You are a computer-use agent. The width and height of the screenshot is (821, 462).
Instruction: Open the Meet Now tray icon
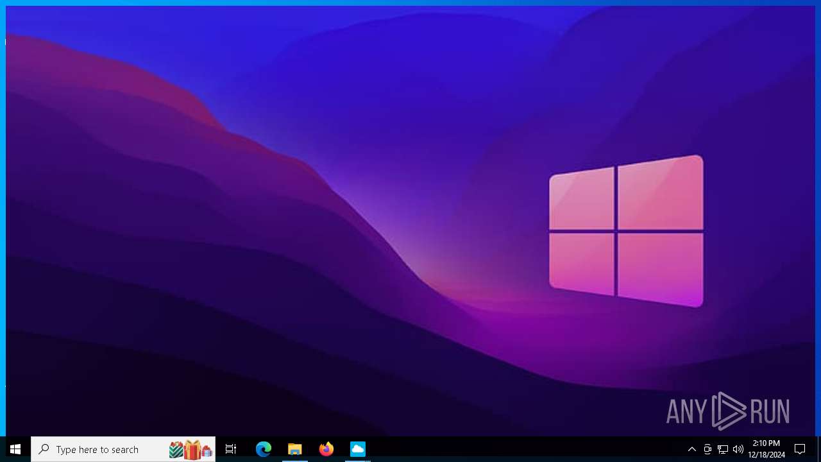click(x=707, y=449)
